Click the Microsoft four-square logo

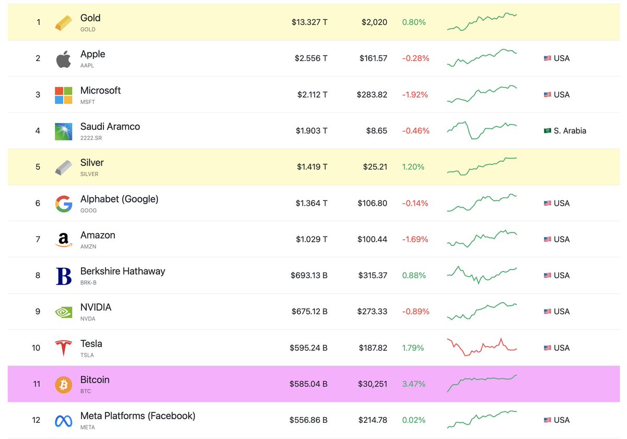click(63, 95)
